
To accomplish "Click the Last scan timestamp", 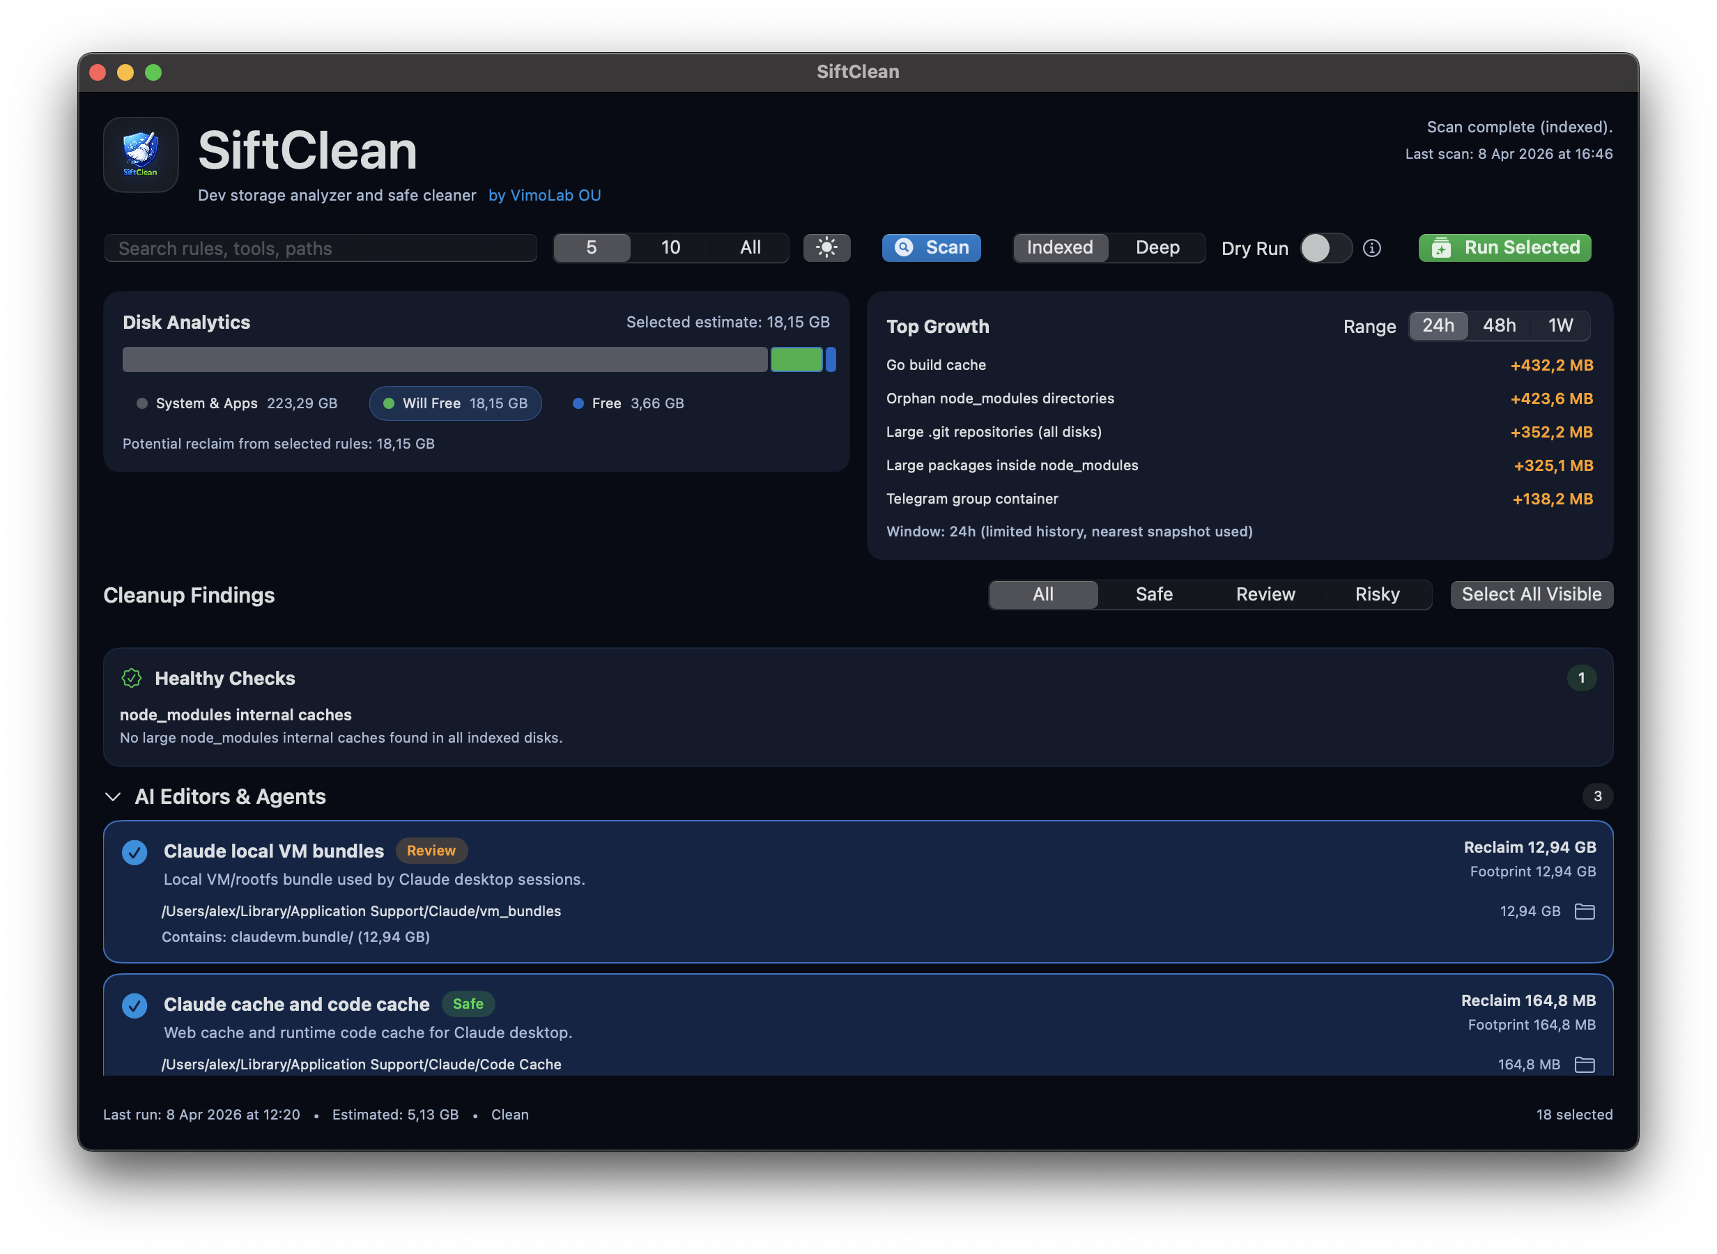I will pos(1508,154).
